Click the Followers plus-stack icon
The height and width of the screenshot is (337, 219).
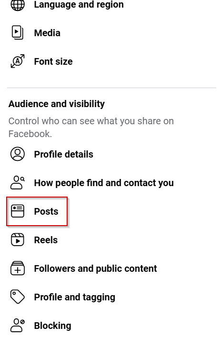[18, 268]
